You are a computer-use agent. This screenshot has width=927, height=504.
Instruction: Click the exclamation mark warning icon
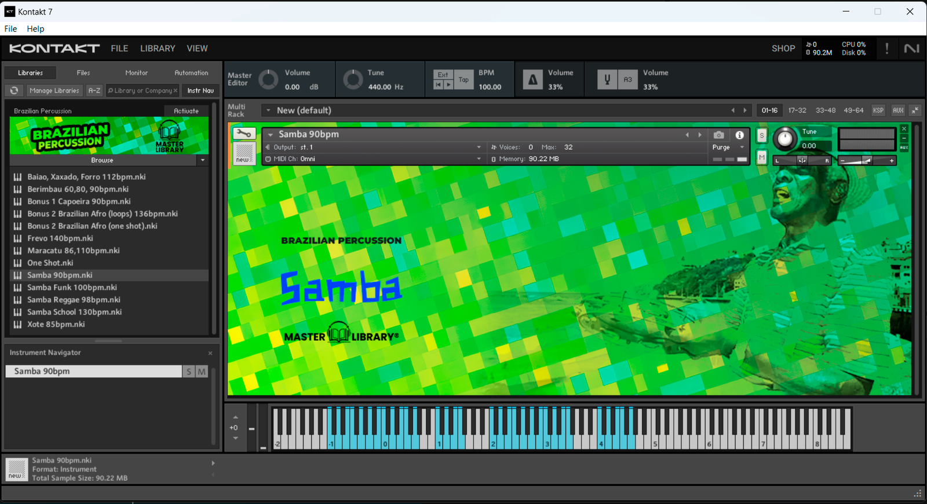coord(886,49)
